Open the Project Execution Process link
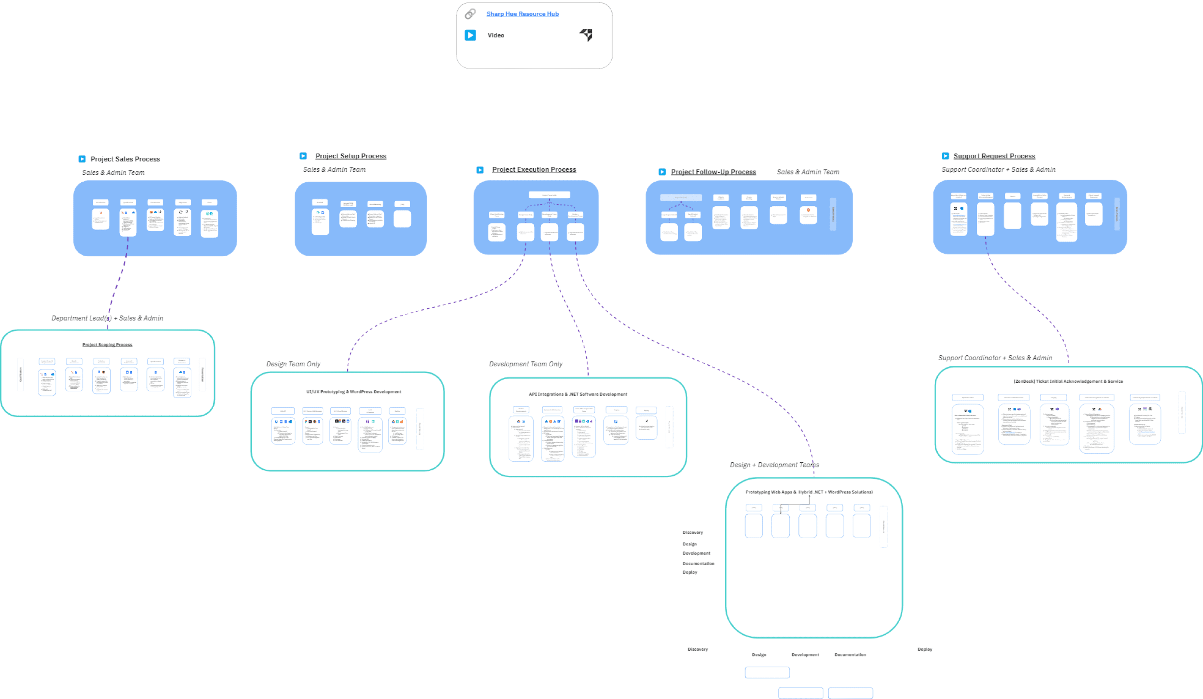 pyautogui.click(x=534, y=170)
